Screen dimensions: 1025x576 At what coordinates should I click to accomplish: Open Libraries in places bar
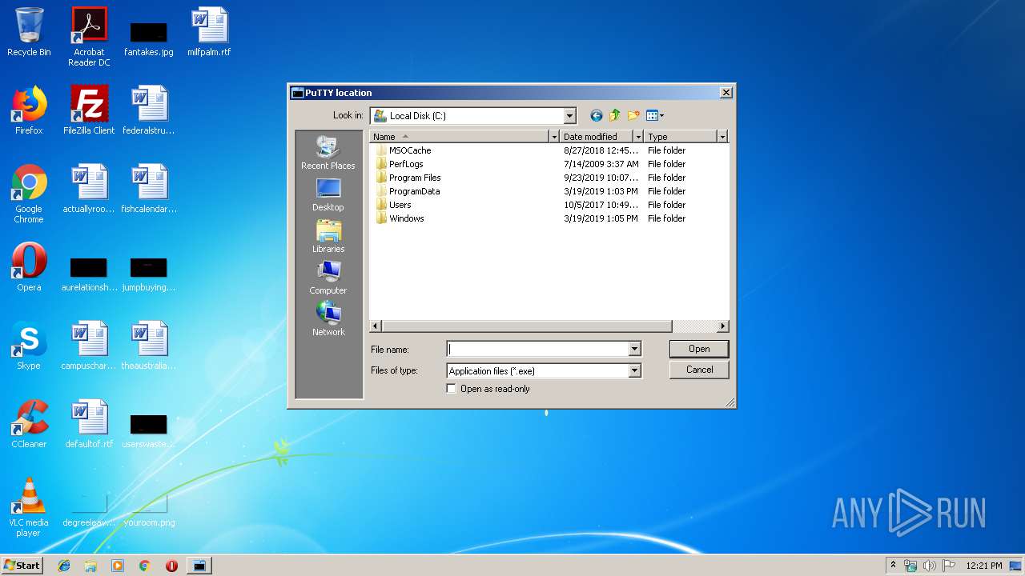(x=328, y=236)
